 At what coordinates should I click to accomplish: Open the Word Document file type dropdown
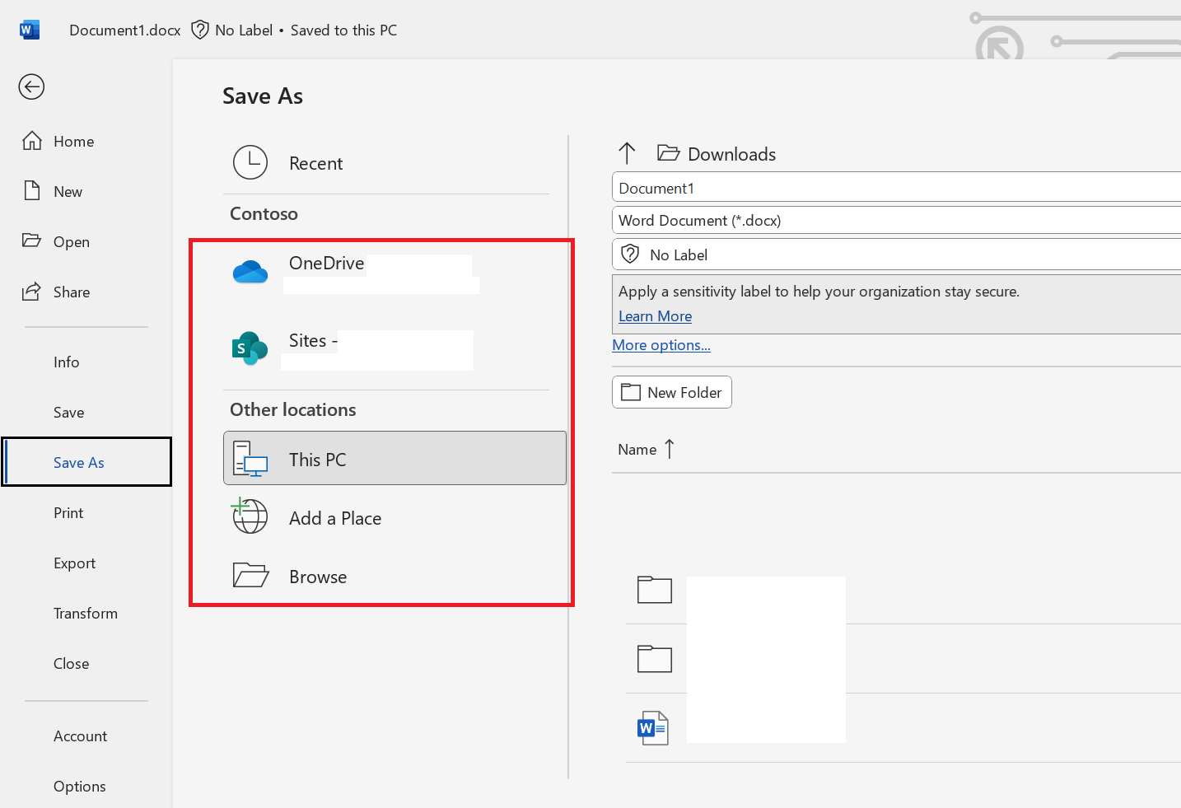896,220
